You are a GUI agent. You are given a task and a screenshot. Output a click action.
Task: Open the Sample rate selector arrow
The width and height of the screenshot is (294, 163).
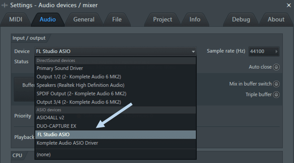click(x=276, y=51)
